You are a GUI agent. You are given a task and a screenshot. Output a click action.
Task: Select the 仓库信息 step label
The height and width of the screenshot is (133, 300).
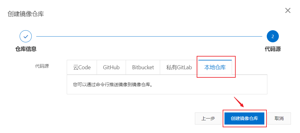pyautogui.click(x=26, y=49)
